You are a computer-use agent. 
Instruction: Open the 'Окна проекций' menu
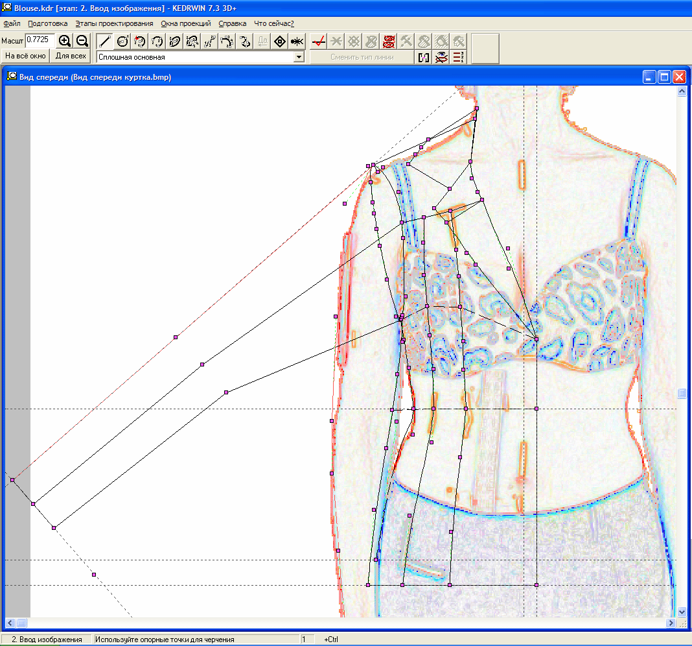pyautogui.click(x=185, y=23)
